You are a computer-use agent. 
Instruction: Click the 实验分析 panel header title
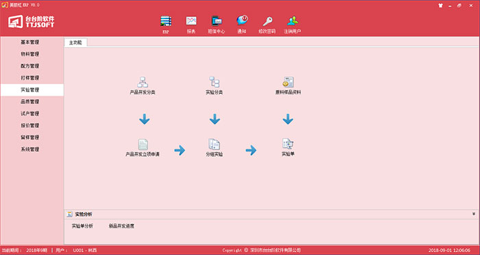coord(84,215)
